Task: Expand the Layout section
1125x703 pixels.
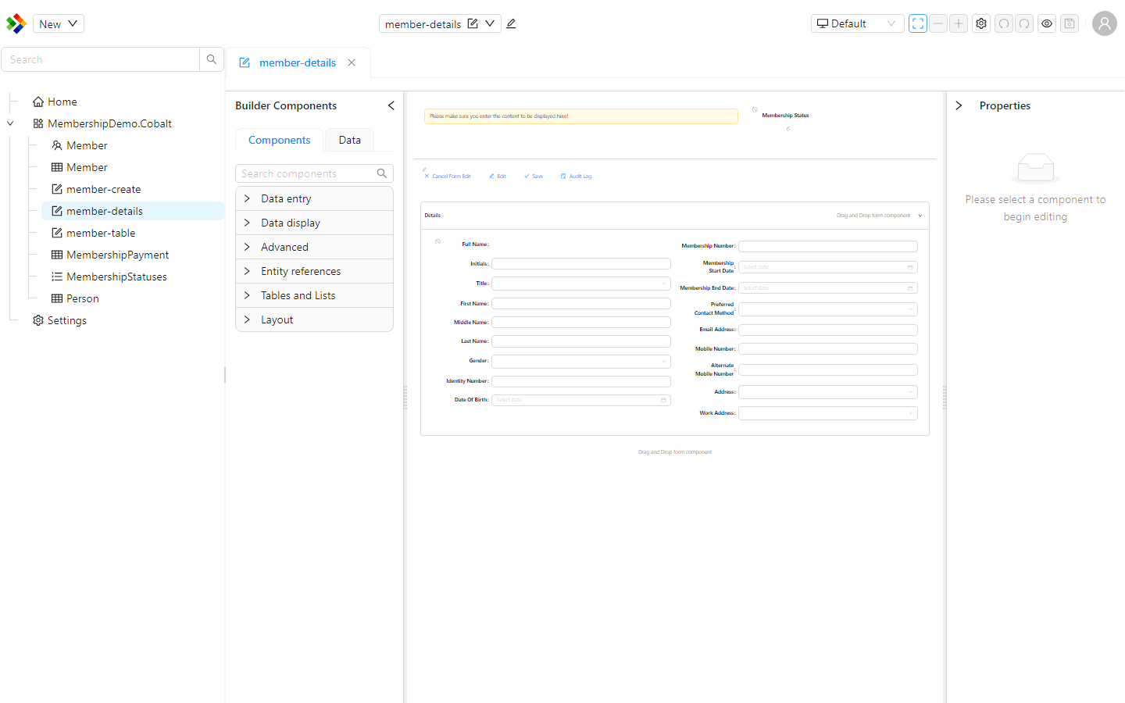Action: point(314,319)
